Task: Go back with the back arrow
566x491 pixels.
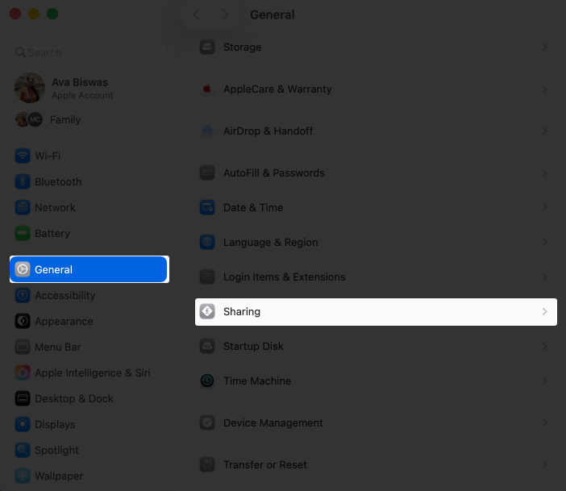Action: click(197, 15)
